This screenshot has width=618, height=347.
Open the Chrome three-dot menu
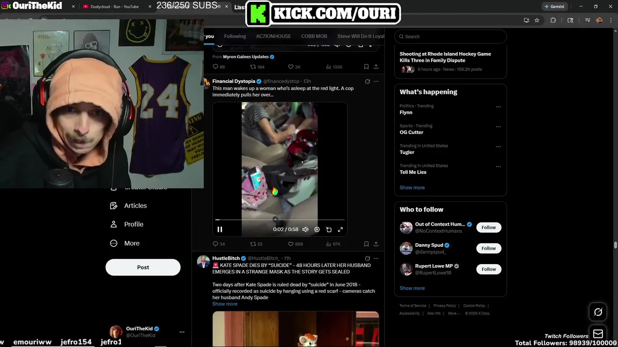(610, 20)
